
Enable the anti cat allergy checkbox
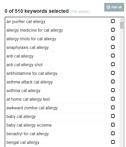113,56
